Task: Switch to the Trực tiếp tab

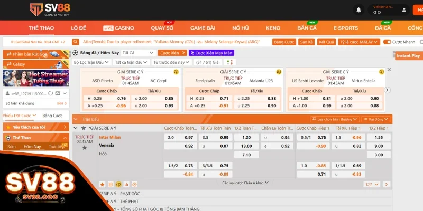Action: click(x=57, y=147)
